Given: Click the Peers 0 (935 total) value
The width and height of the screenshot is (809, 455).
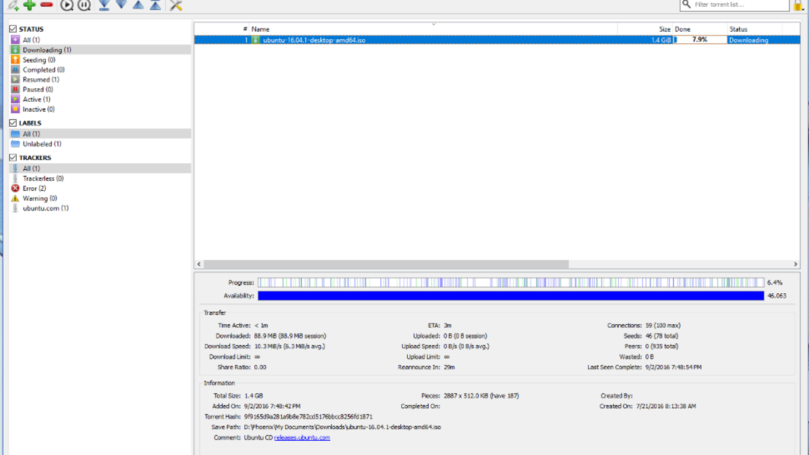Looking at the screenshot, I should [663, 346].
